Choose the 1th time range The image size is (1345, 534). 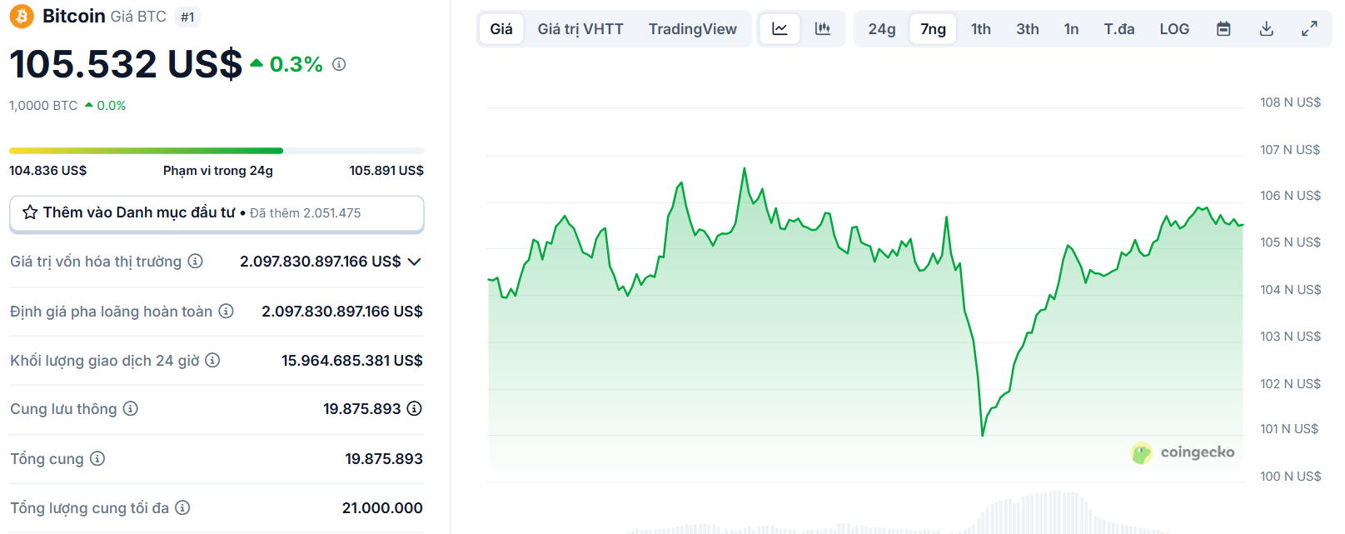point(981,29)
